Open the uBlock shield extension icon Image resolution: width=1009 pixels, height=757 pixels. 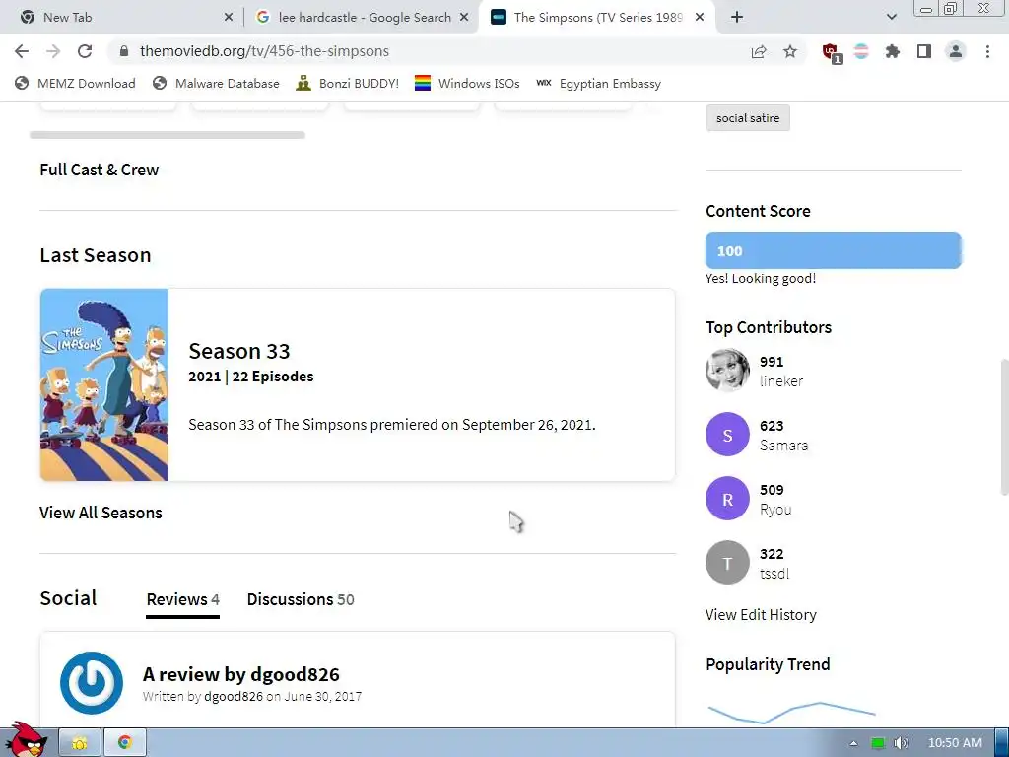click(x=832, y=53)
